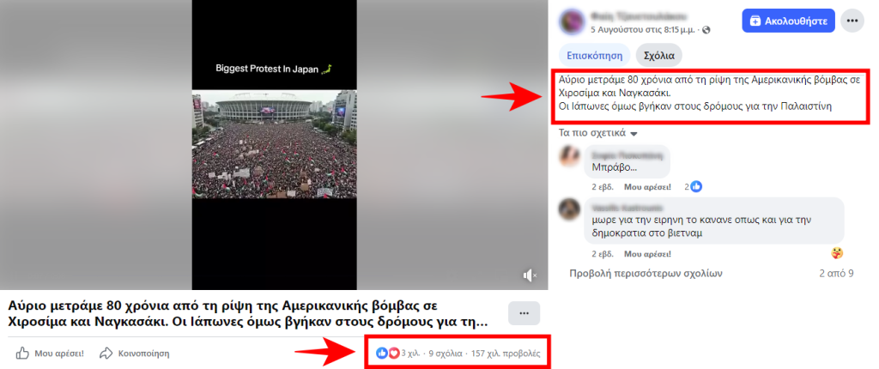The width and height of the screenshot is (879, 369).
Task: Click the like and heart reaction icons
Action: click(x=388, y=354)
